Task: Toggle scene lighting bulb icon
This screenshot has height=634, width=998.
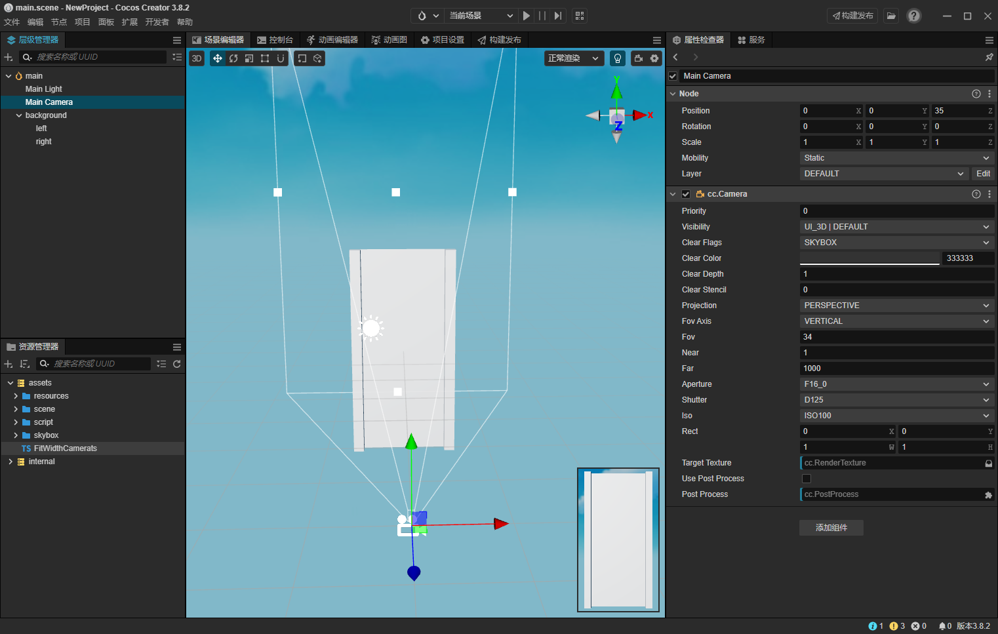Action: pyautogui.click(x=618, y=58)
